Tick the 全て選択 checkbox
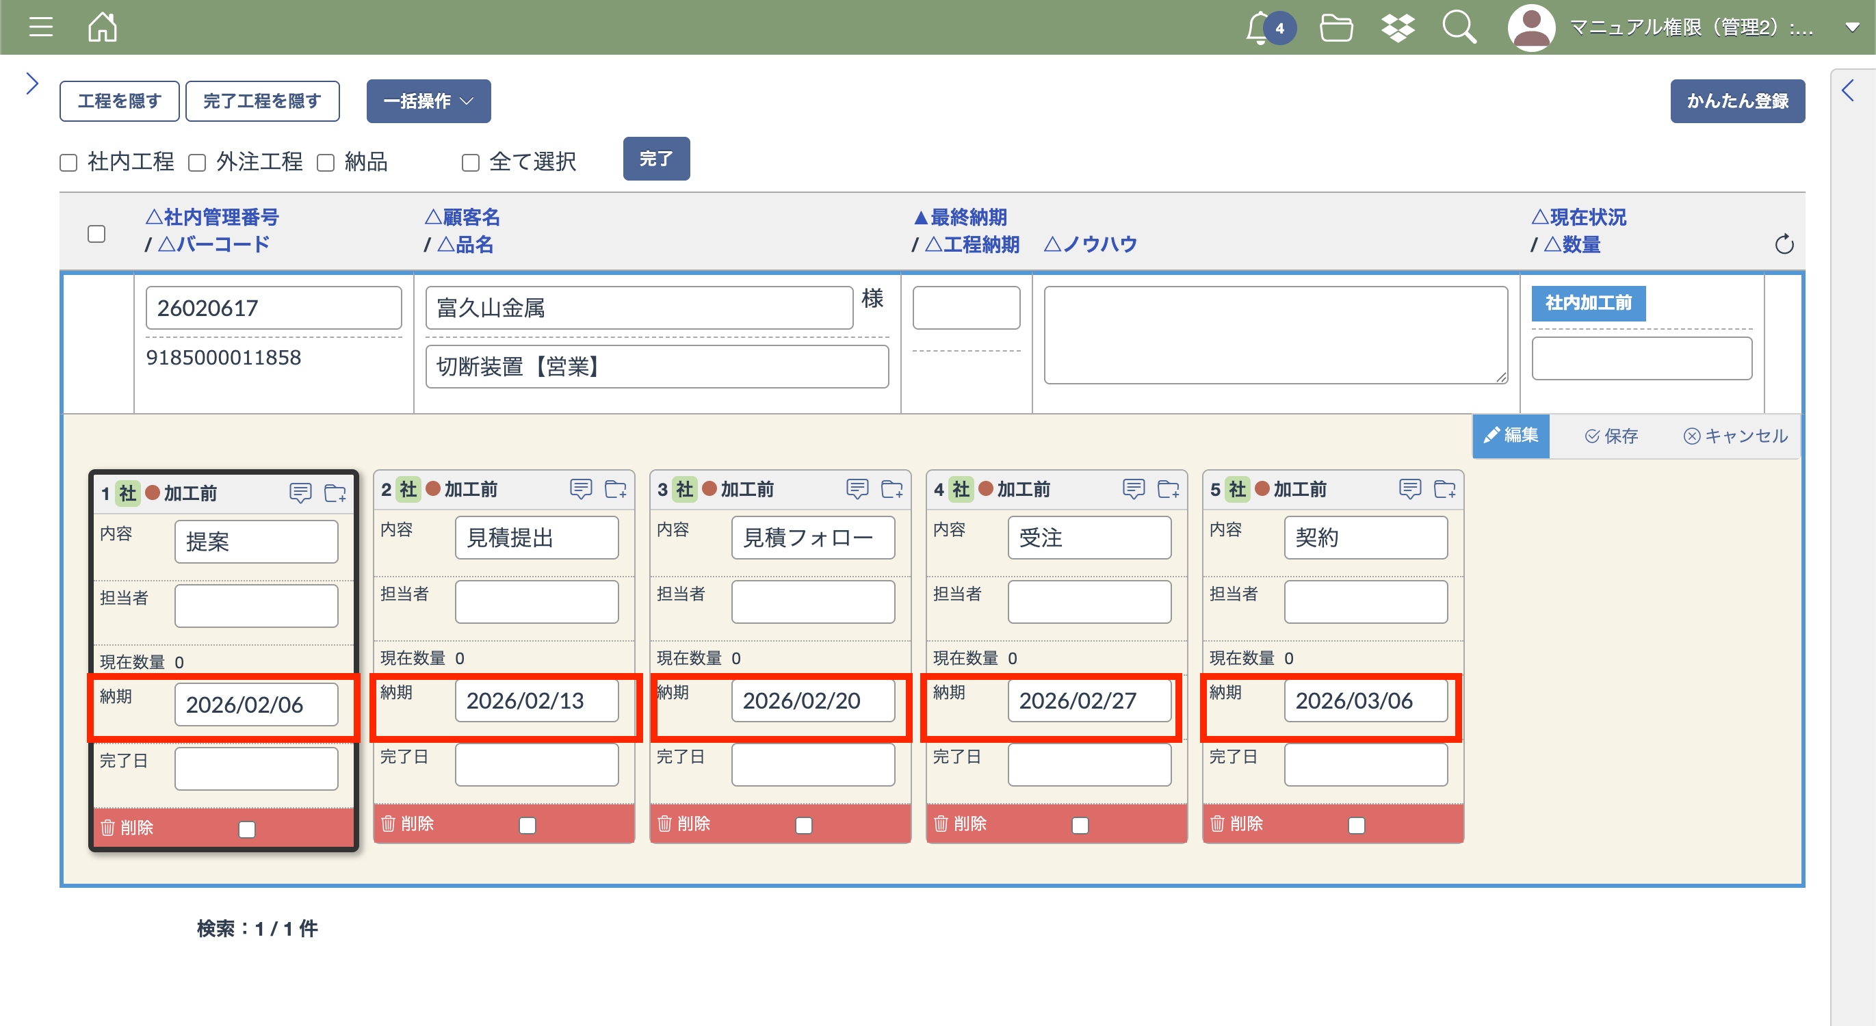This screenshot has width=1876, height=1026. tap(471, 161)
